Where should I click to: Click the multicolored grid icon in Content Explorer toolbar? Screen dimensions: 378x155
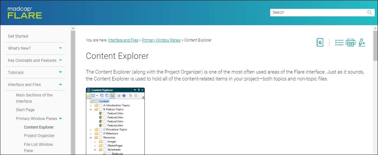point(112,95)
